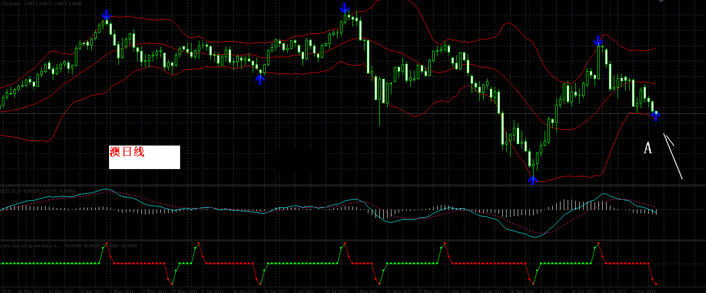The image size is (706, 293).
Task: Click the 11 Apr 2011 date label
Action: click(x=60, y=291)
